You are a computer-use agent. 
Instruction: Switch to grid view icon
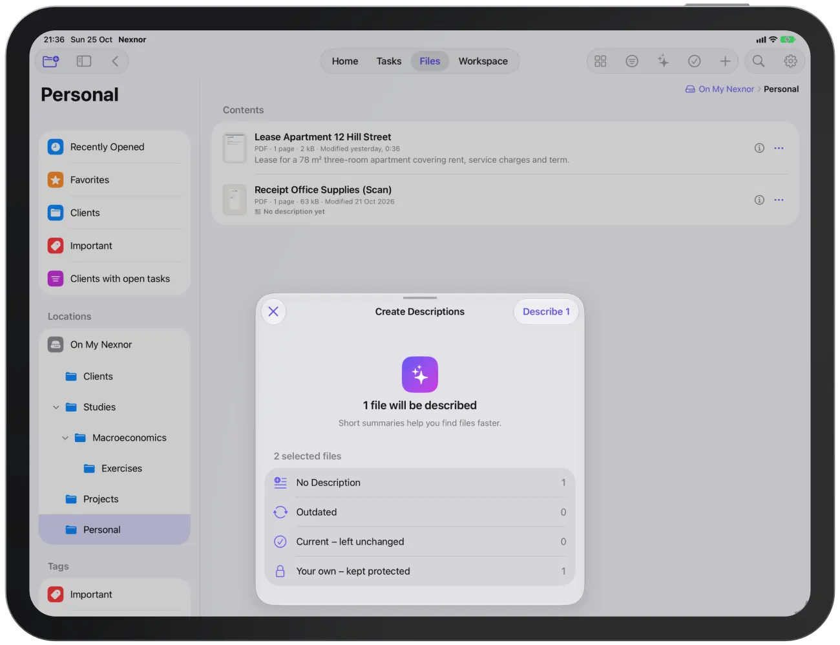tap(600, 61)
